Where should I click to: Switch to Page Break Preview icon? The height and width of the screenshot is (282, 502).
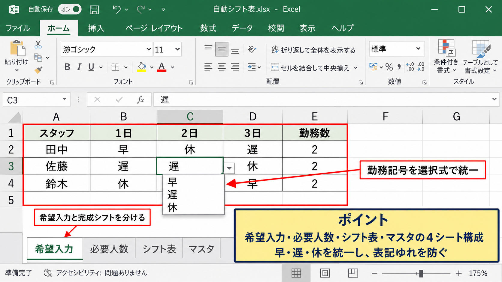(353, 273)
